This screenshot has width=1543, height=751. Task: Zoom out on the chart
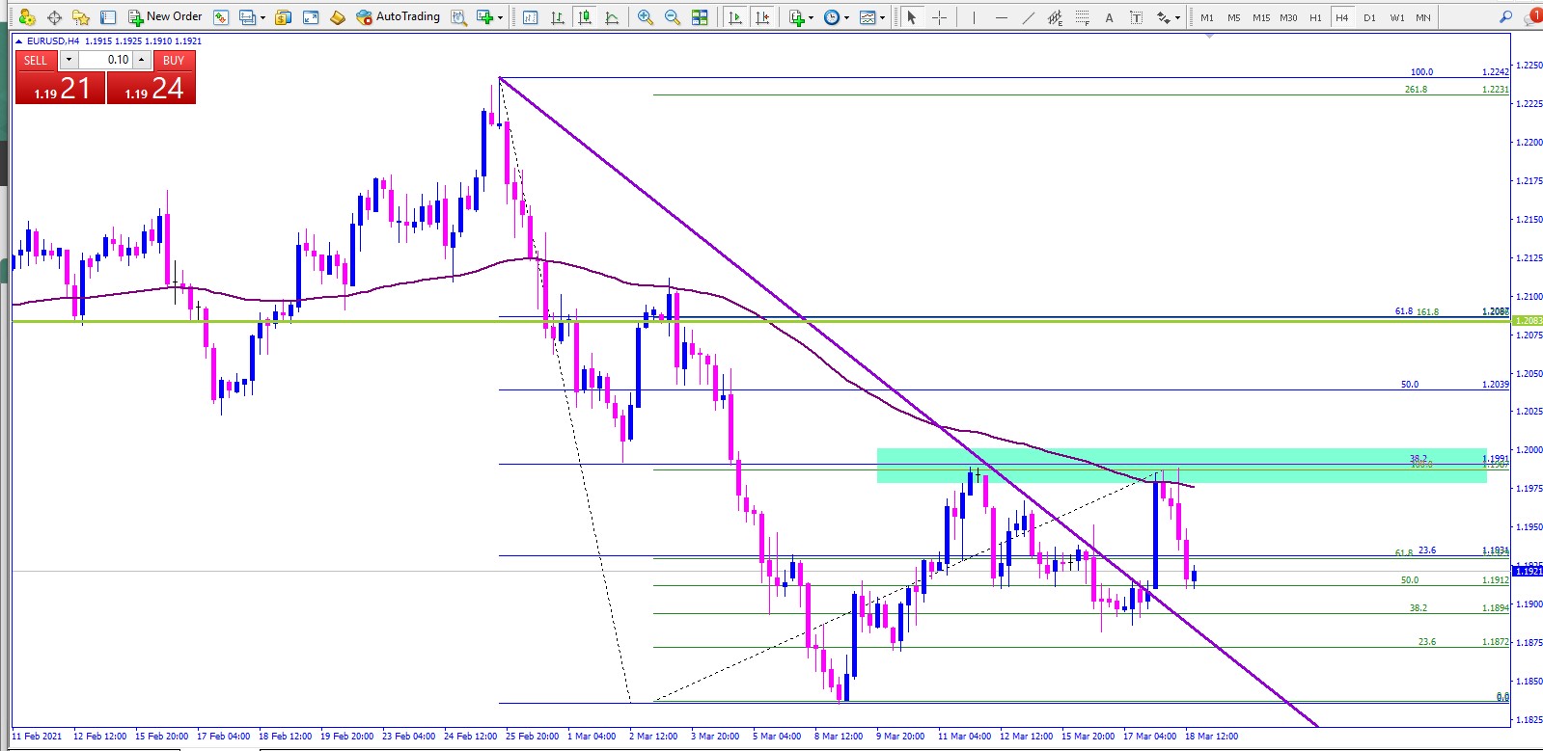pyautogui.click(x=672, y=16)
